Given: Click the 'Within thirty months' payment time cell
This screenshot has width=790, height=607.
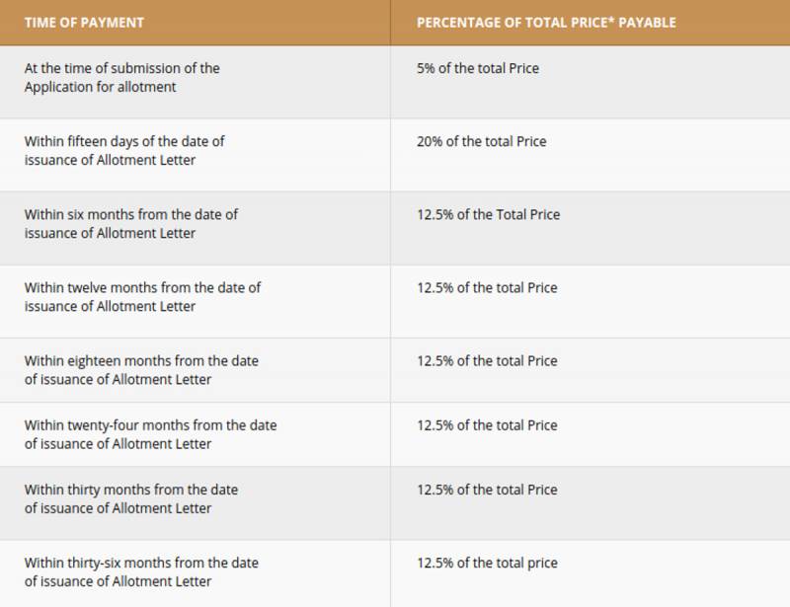Looking at the screenshot, I should point(131,498).
